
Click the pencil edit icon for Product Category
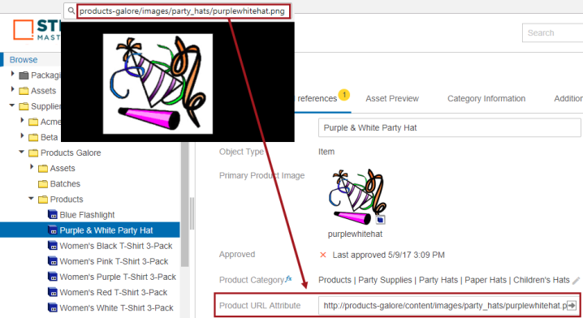(576, 281)
